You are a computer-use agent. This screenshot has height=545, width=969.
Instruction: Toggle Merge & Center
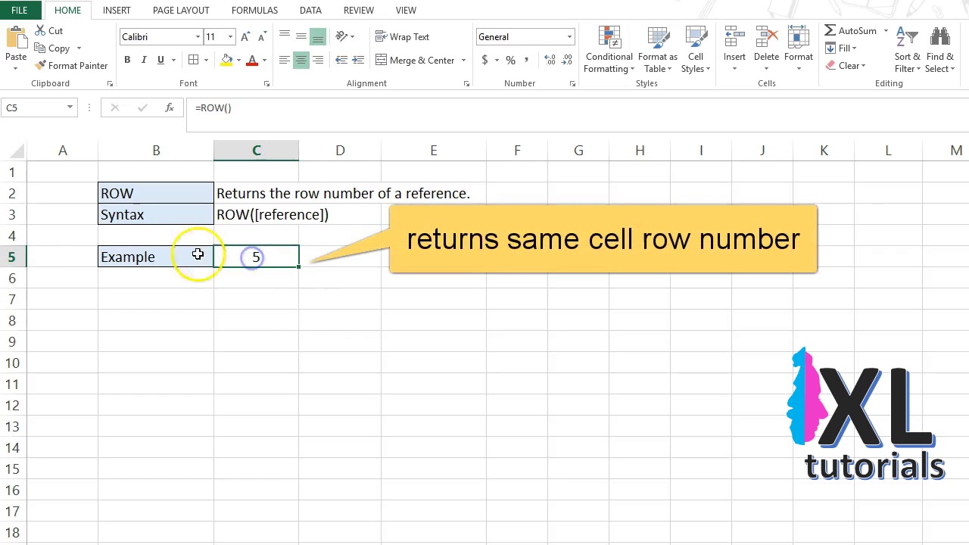tap(416, 61)
